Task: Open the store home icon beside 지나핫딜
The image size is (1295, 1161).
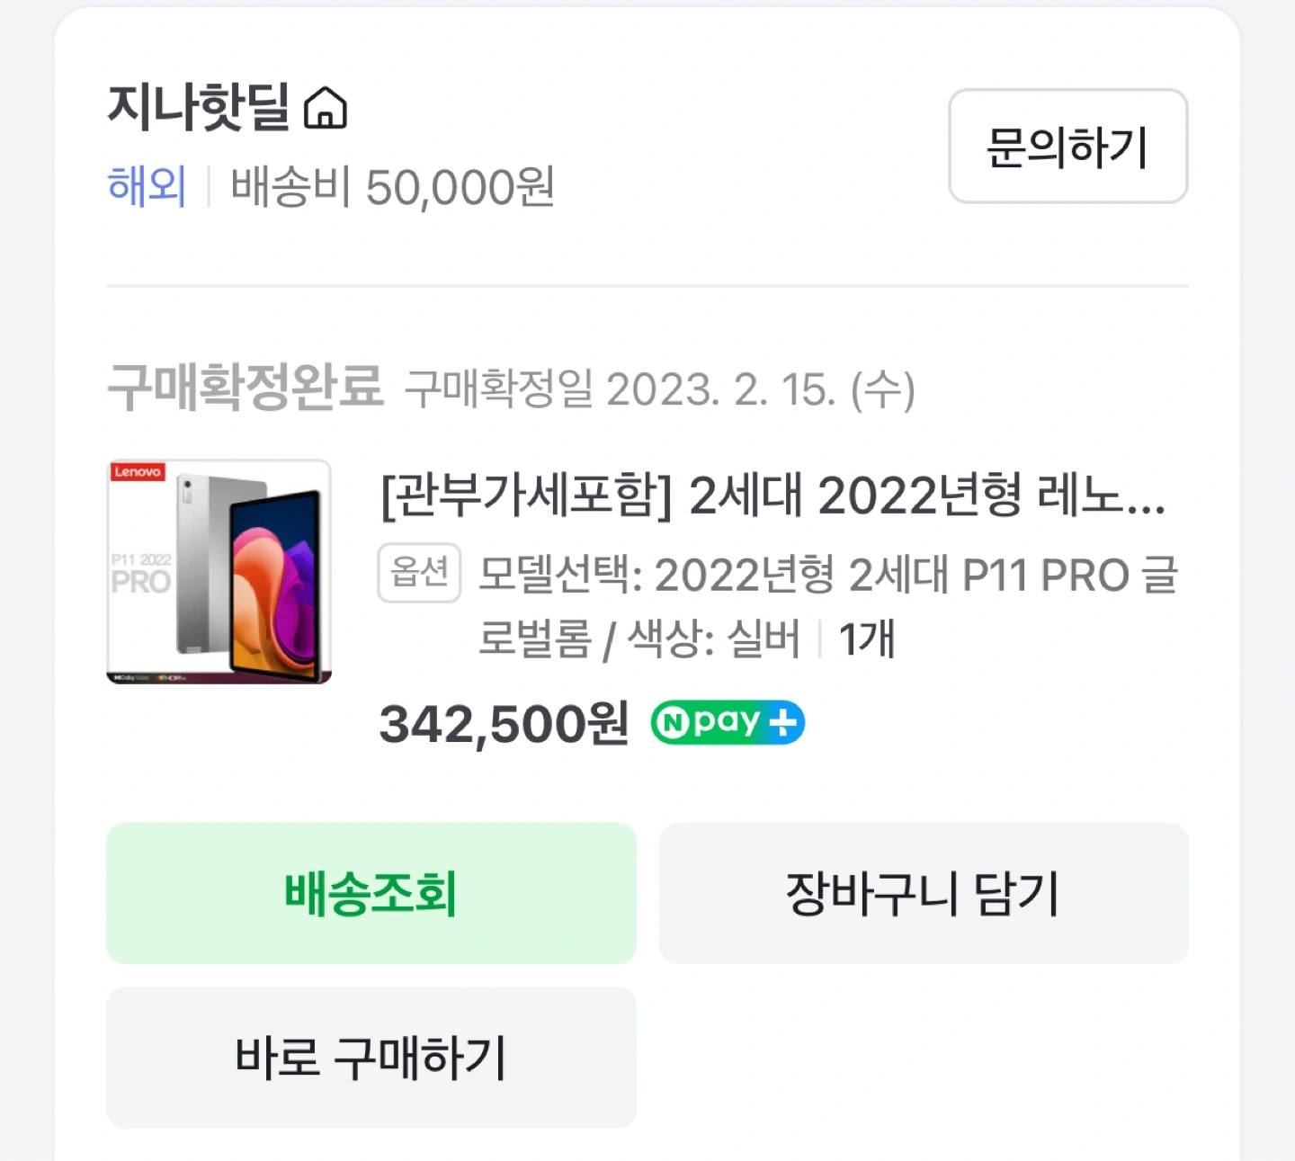Action: 325,108
